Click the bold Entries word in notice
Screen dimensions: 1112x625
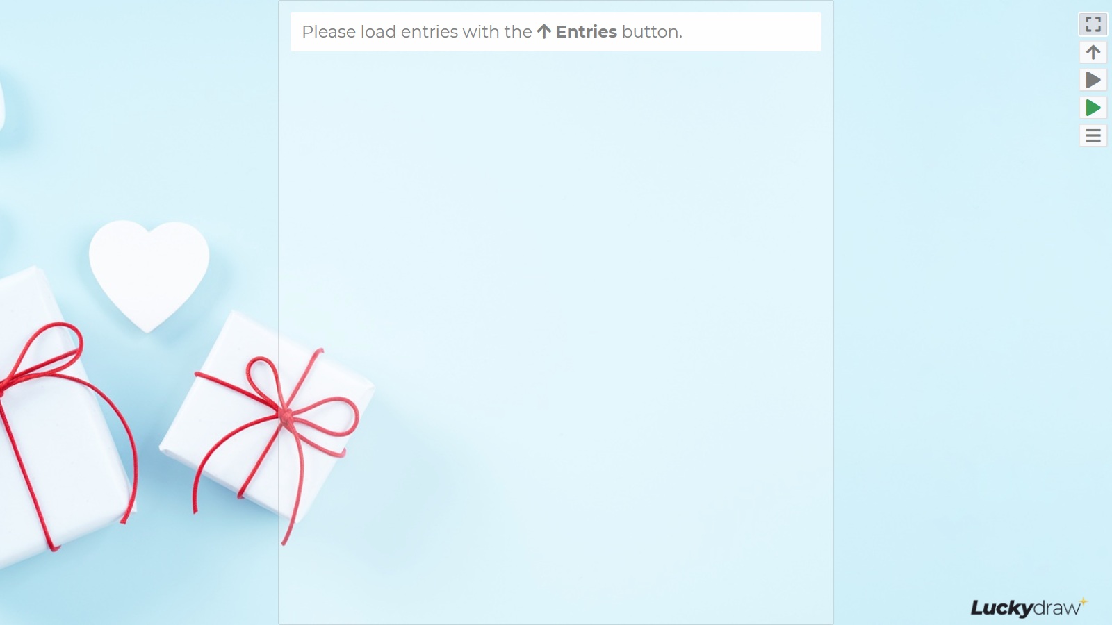(x=586, y=32)
